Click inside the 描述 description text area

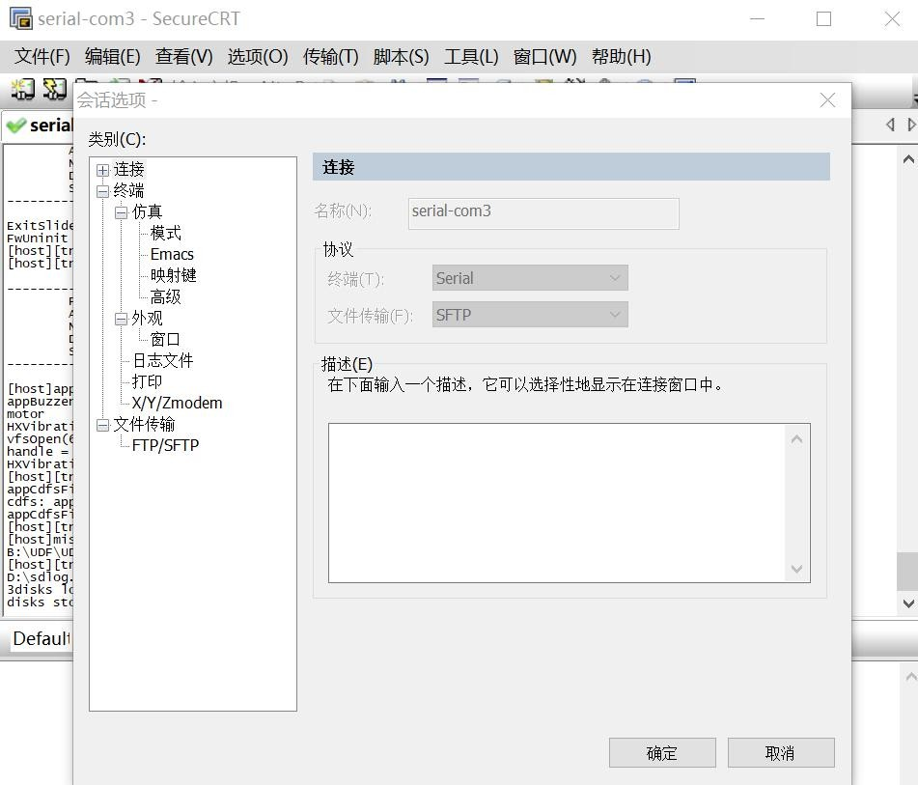click(x=556, y=503)
